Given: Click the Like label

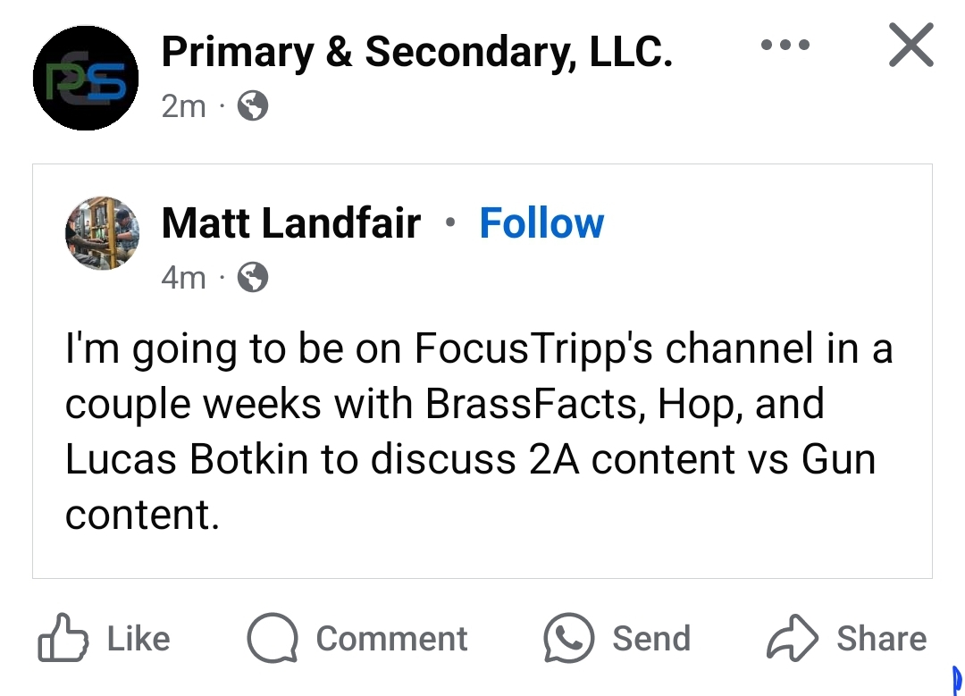Looking at the screenshot, I should click(x=138, y=639).
